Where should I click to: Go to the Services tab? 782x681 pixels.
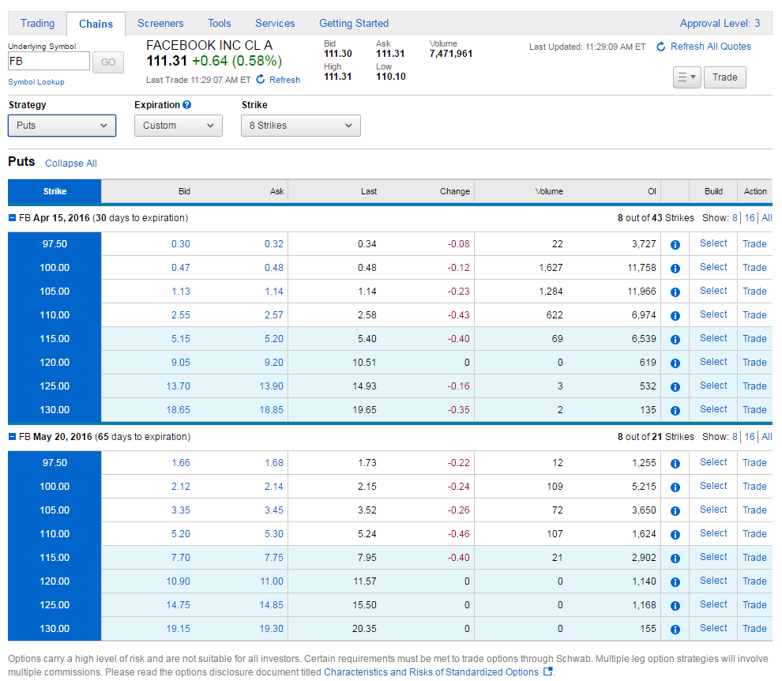pos(275,24)
